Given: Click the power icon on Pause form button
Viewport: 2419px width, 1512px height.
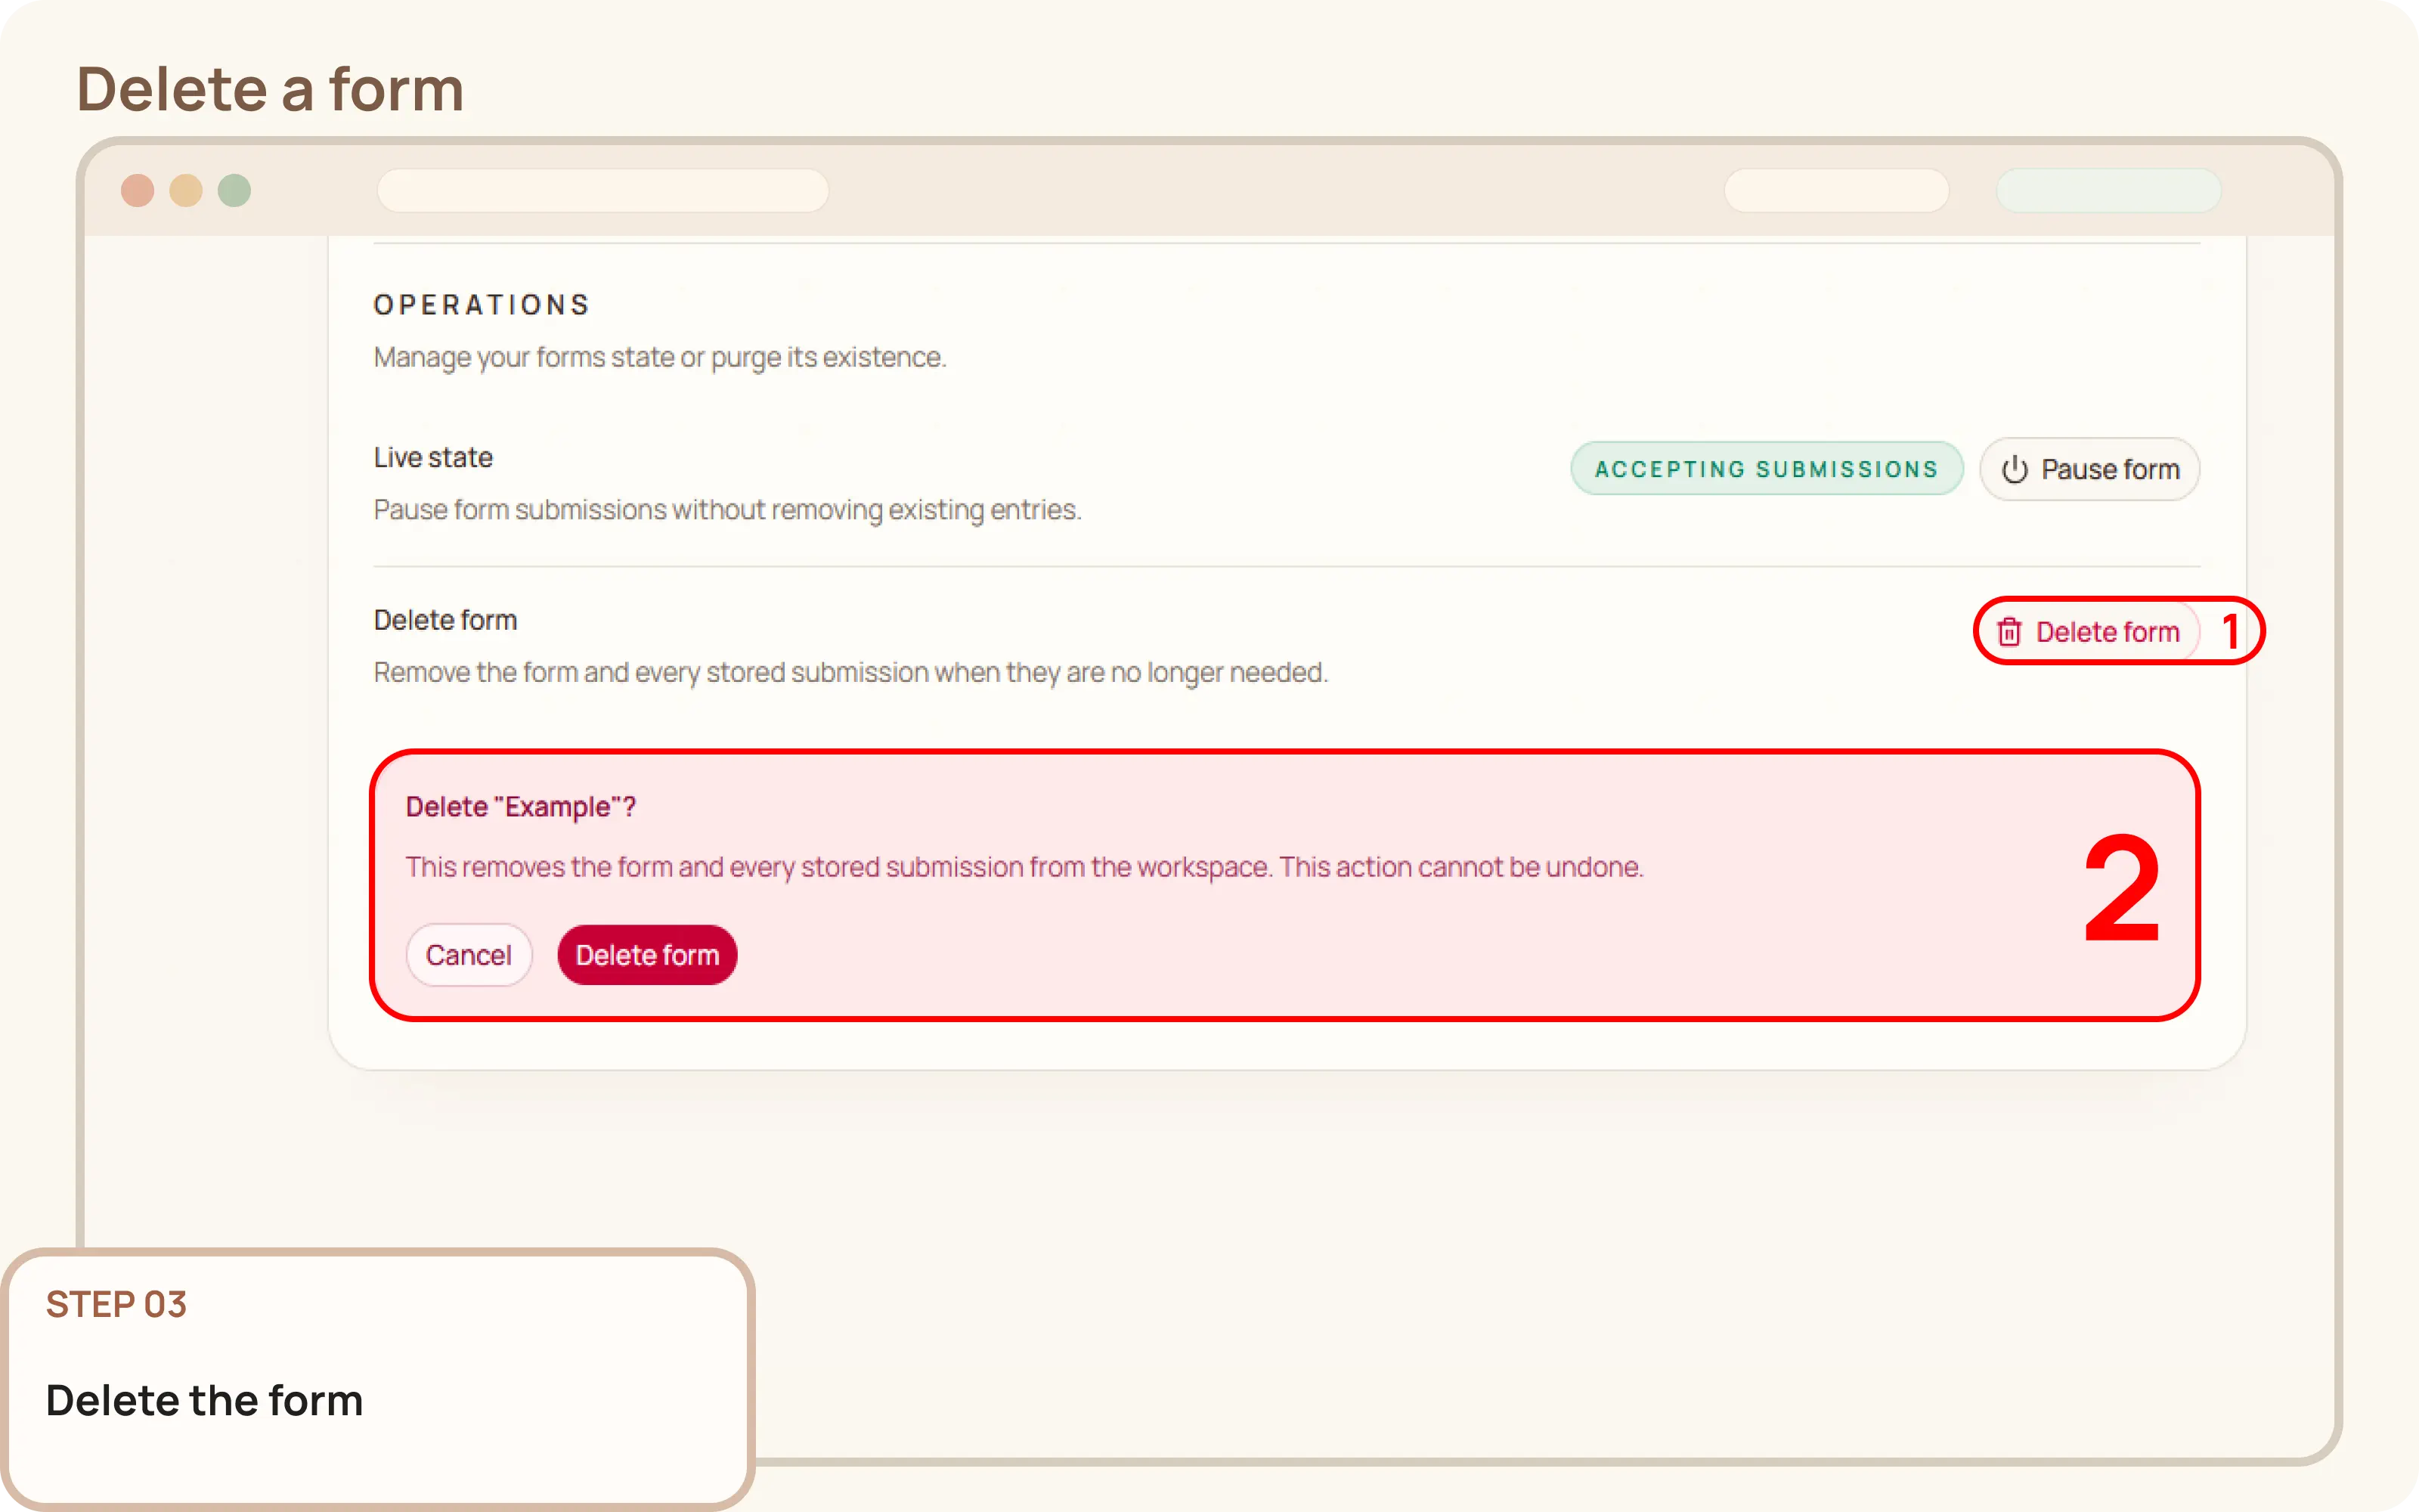Looking at the screenshot, I should [x=2014, y=469].
